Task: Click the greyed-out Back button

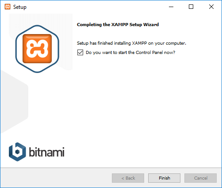Action: pyautogui.click(x=128, y=178)
